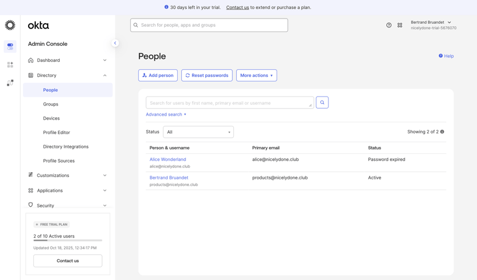This screenshot has height=280, width=477.
Task: Go to People in Directory menu
Action: (x=67, y=90)
